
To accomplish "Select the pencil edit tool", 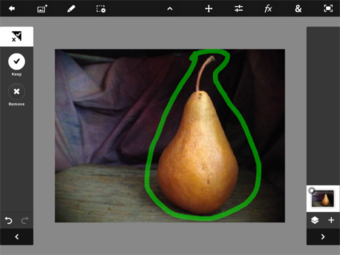I will [x=71, y=9].
